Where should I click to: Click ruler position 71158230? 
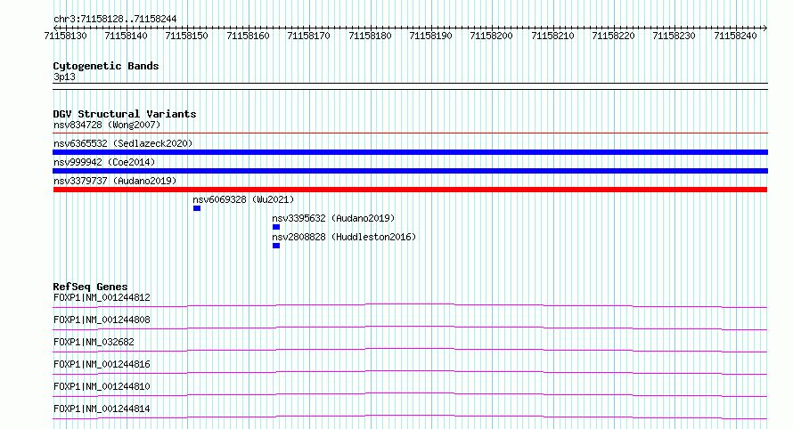[x=674, y=36]
